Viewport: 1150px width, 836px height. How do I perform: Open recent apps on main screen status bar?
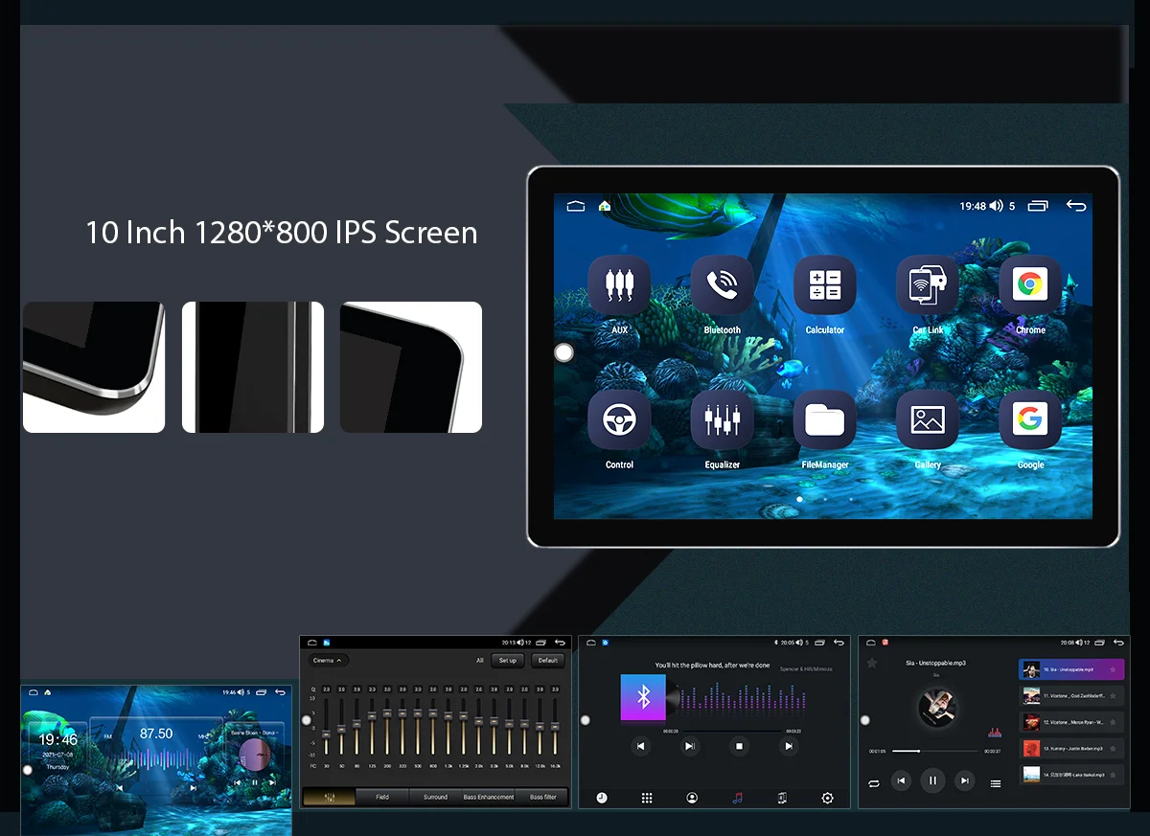[1038, 206]
